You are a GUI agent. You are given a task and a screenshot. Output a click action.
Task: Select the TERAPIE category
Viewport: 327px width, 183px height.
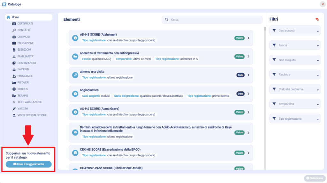click(x=23, y=95)
